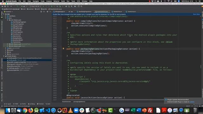Viewport: 203px width, 114px height.
Task: Switch to the MainActivity.kt editor tab
Action: click(x=117, y=12)
